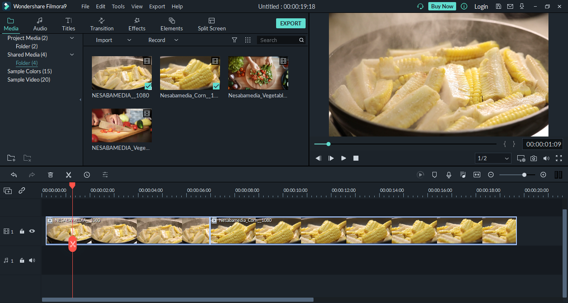Image resolution: width=568 pixels, height=303 pixels.
Task: Open the speed clock tool in timeline toolbar
Action: click(87, 175)
